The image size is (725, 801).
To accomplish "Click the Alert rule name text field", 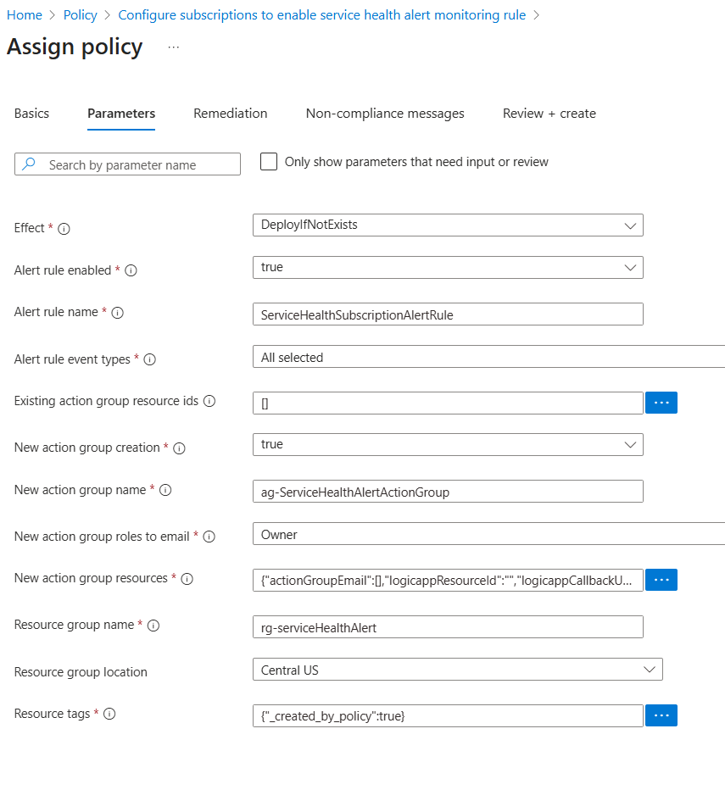I will (x=448, y=314).
